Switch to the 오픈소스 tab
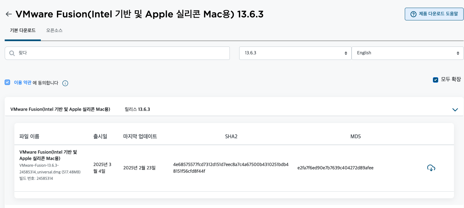The height and width of the screenshot is (208, 464). point(54,30)
